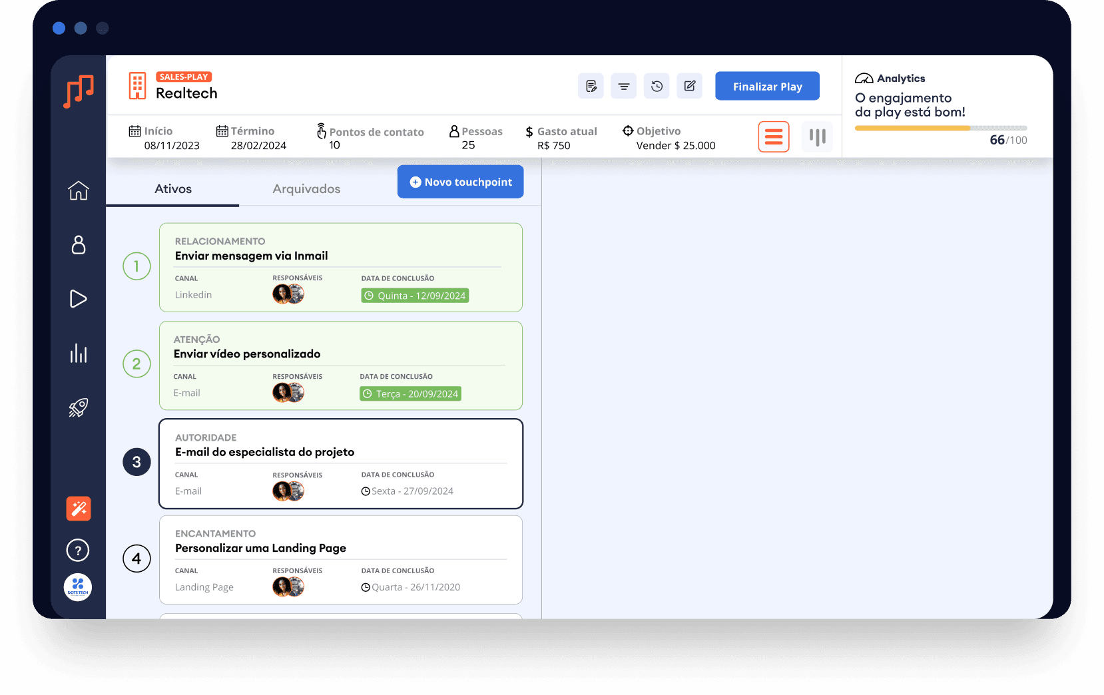Image resolution: width=1104 pixels, height=695 pixels.
Task: Add a Novo touchpoint
Action: (460, 182)
